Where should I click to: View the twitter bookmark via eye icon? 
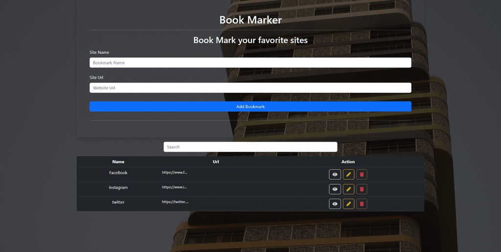335,204
